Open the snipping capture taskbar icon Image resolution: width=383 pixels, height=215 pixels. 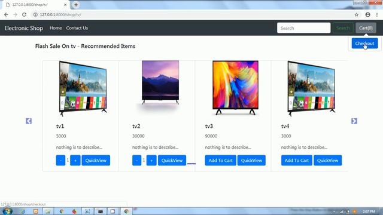click(87, 211)
